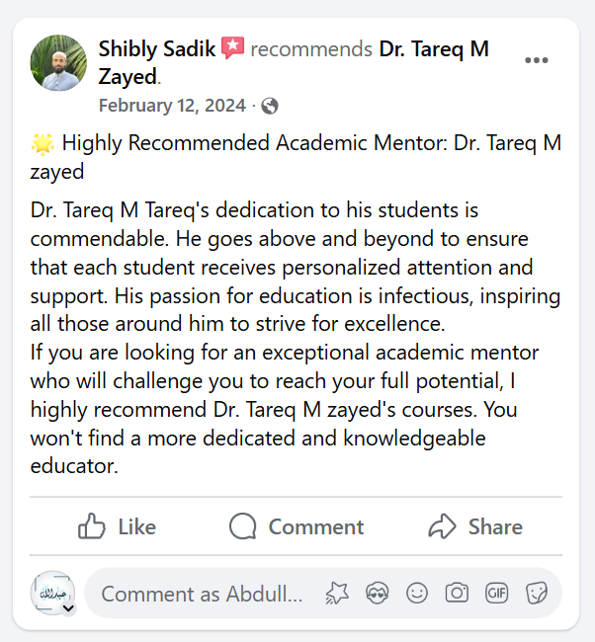Click the thumbs-up Like button

tap(117, 526)
